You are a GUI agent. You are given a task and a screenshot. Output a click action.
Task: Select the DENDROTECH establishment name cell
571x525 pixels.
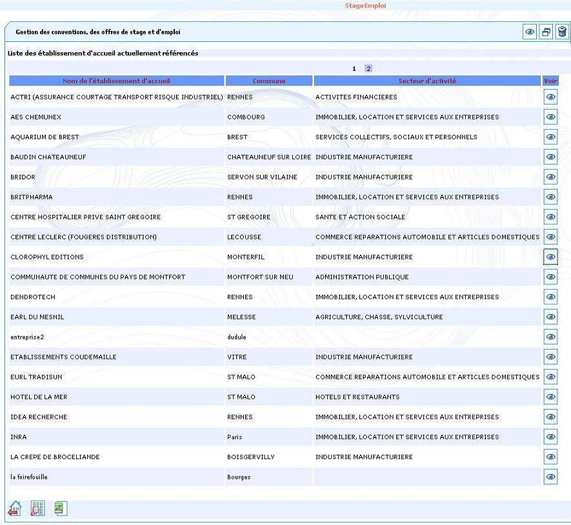[33, 297]
